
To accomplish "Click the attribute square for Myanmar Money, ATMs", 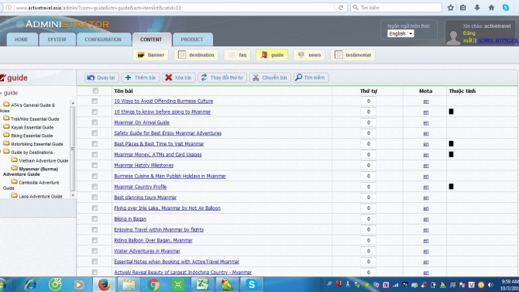I will click(x=451, y=154).
